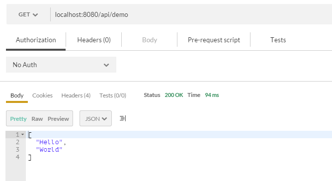Switch to the Authorization tab
Image resolution: width=332 pixels, height=181 pixels.
(x=36, y=40)
